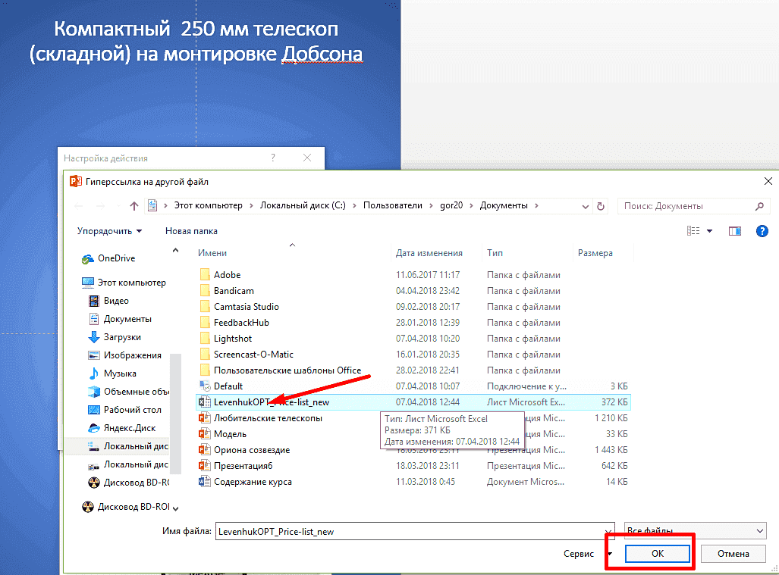The width and height of the screenshot is (779, 575).
Task: Open Загрузки in the navigation pane
Action: [x=122, y=337]
